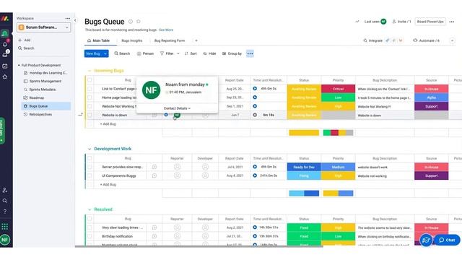Viewport: 462px width, 260px height.
Task: Click Alpha source cell
Action: tap(432, 97)
